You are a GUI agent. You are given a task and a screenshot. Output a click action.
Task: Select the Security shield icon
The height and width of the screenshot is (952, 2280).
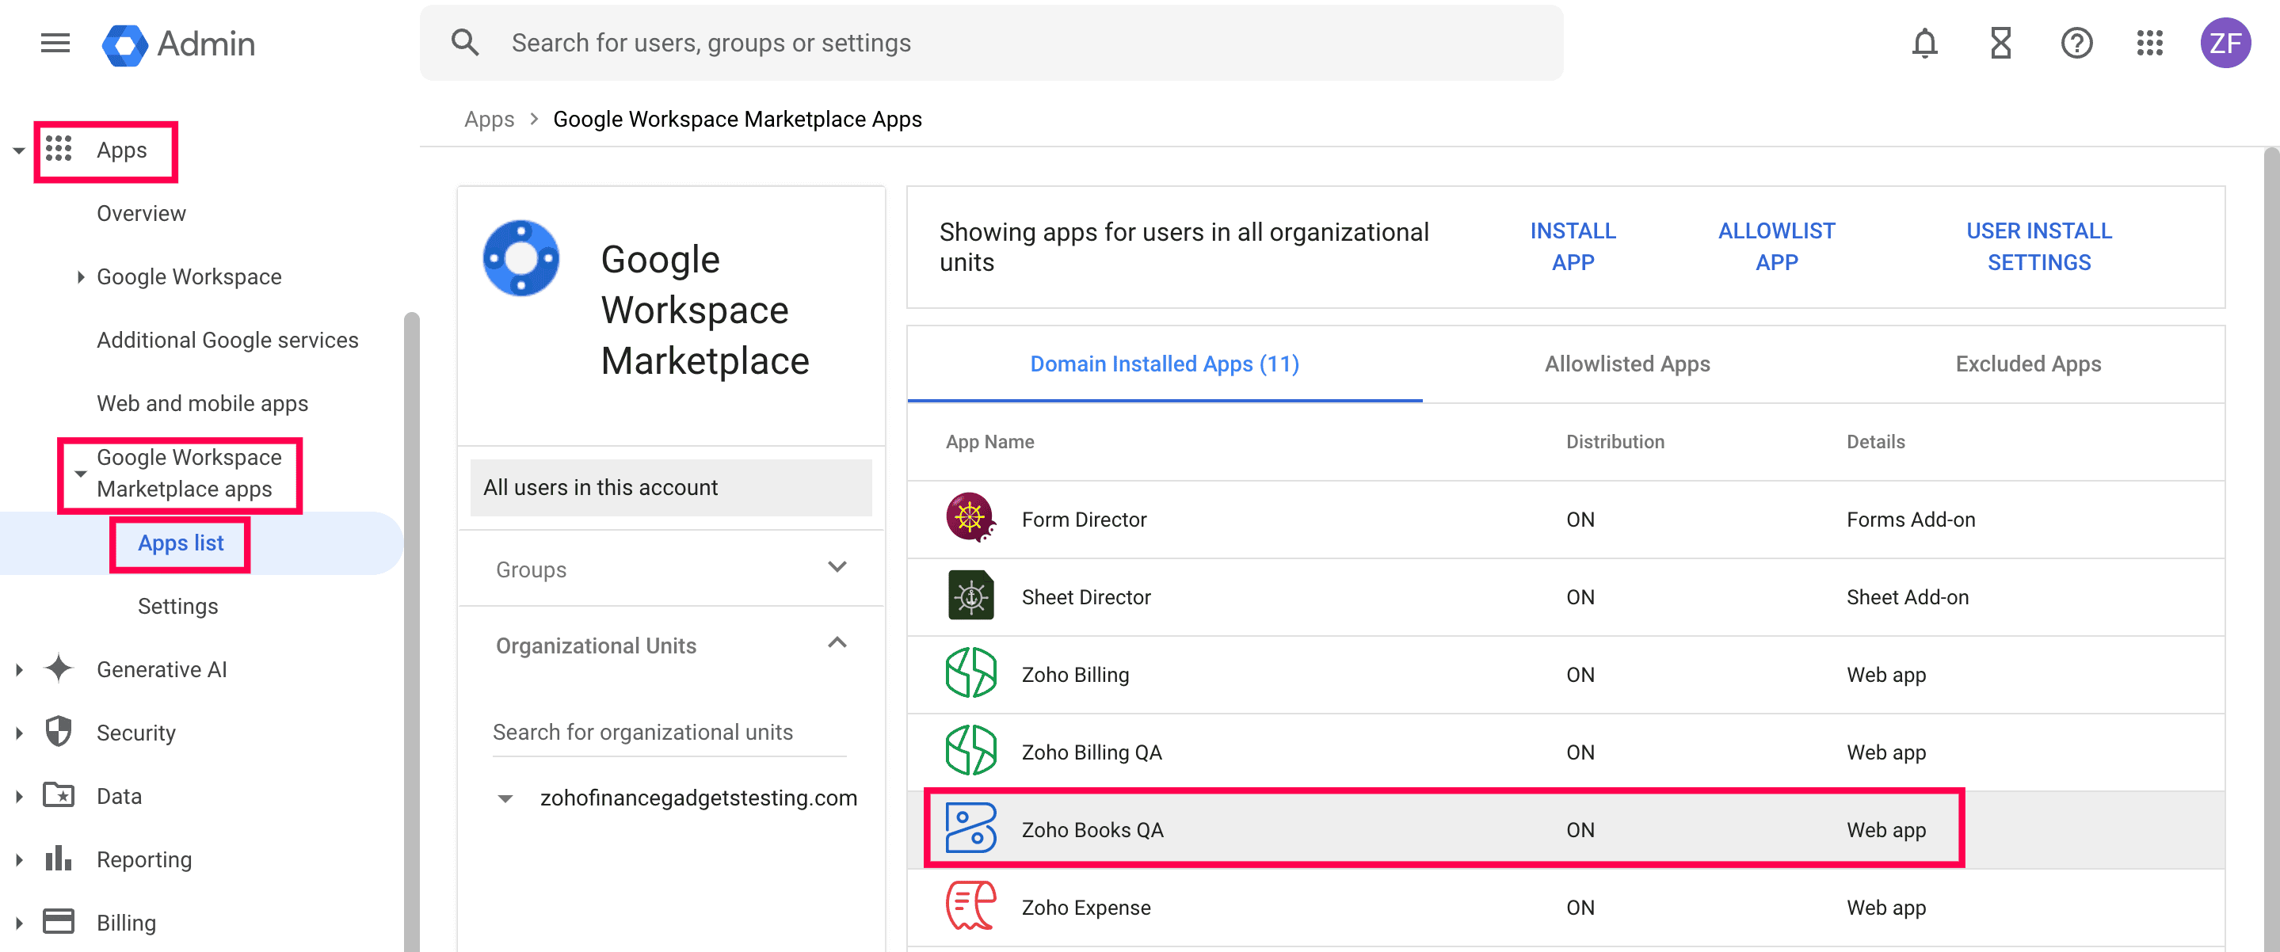coord(59,732)
